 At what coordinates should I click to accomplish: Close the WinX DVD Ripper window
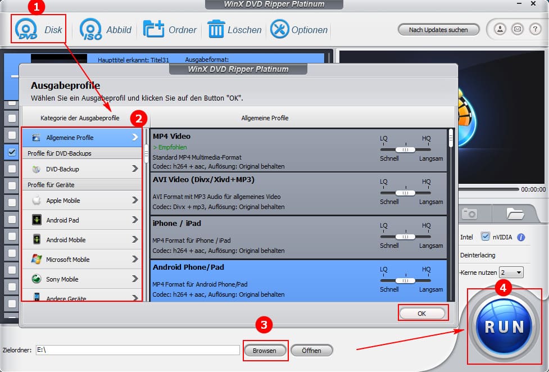click(533, 3)
